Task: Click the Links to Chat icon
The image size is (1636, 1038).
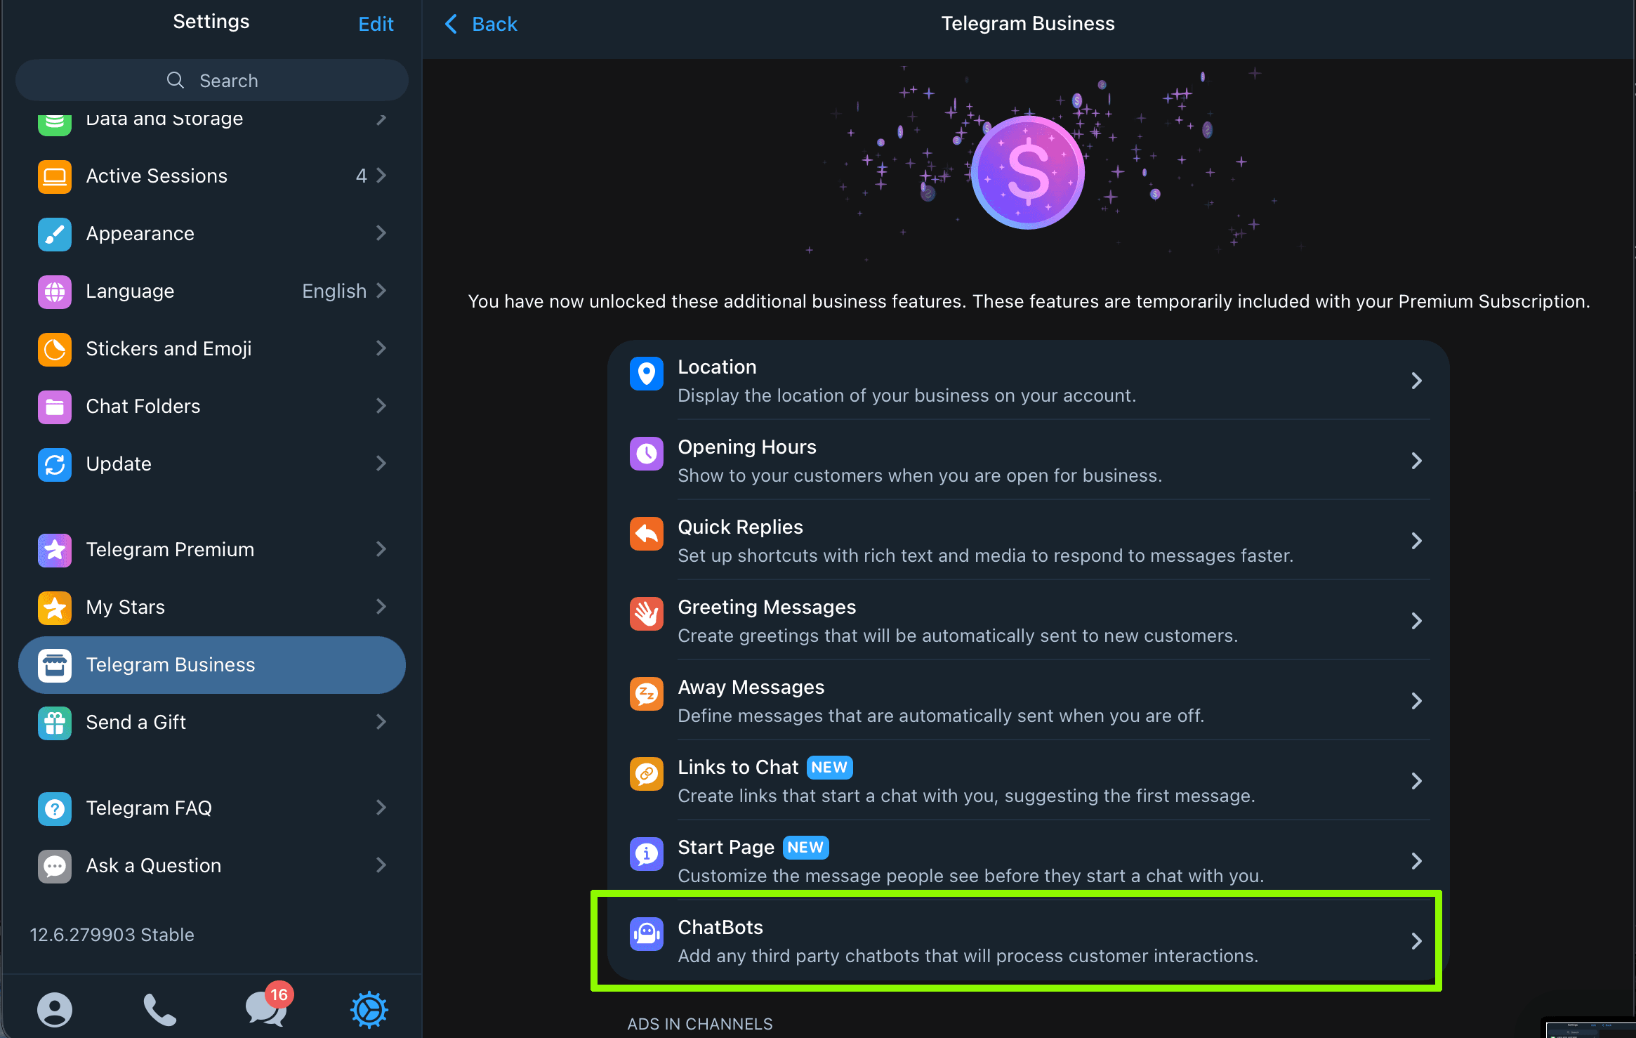Action: click(647, 773)
